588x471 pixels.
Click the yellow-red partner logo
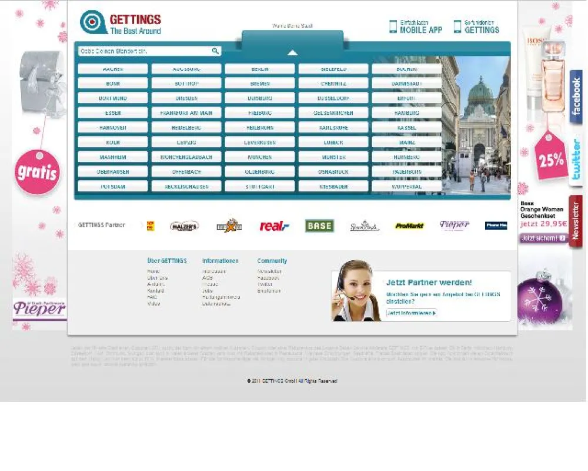point(151,225)
